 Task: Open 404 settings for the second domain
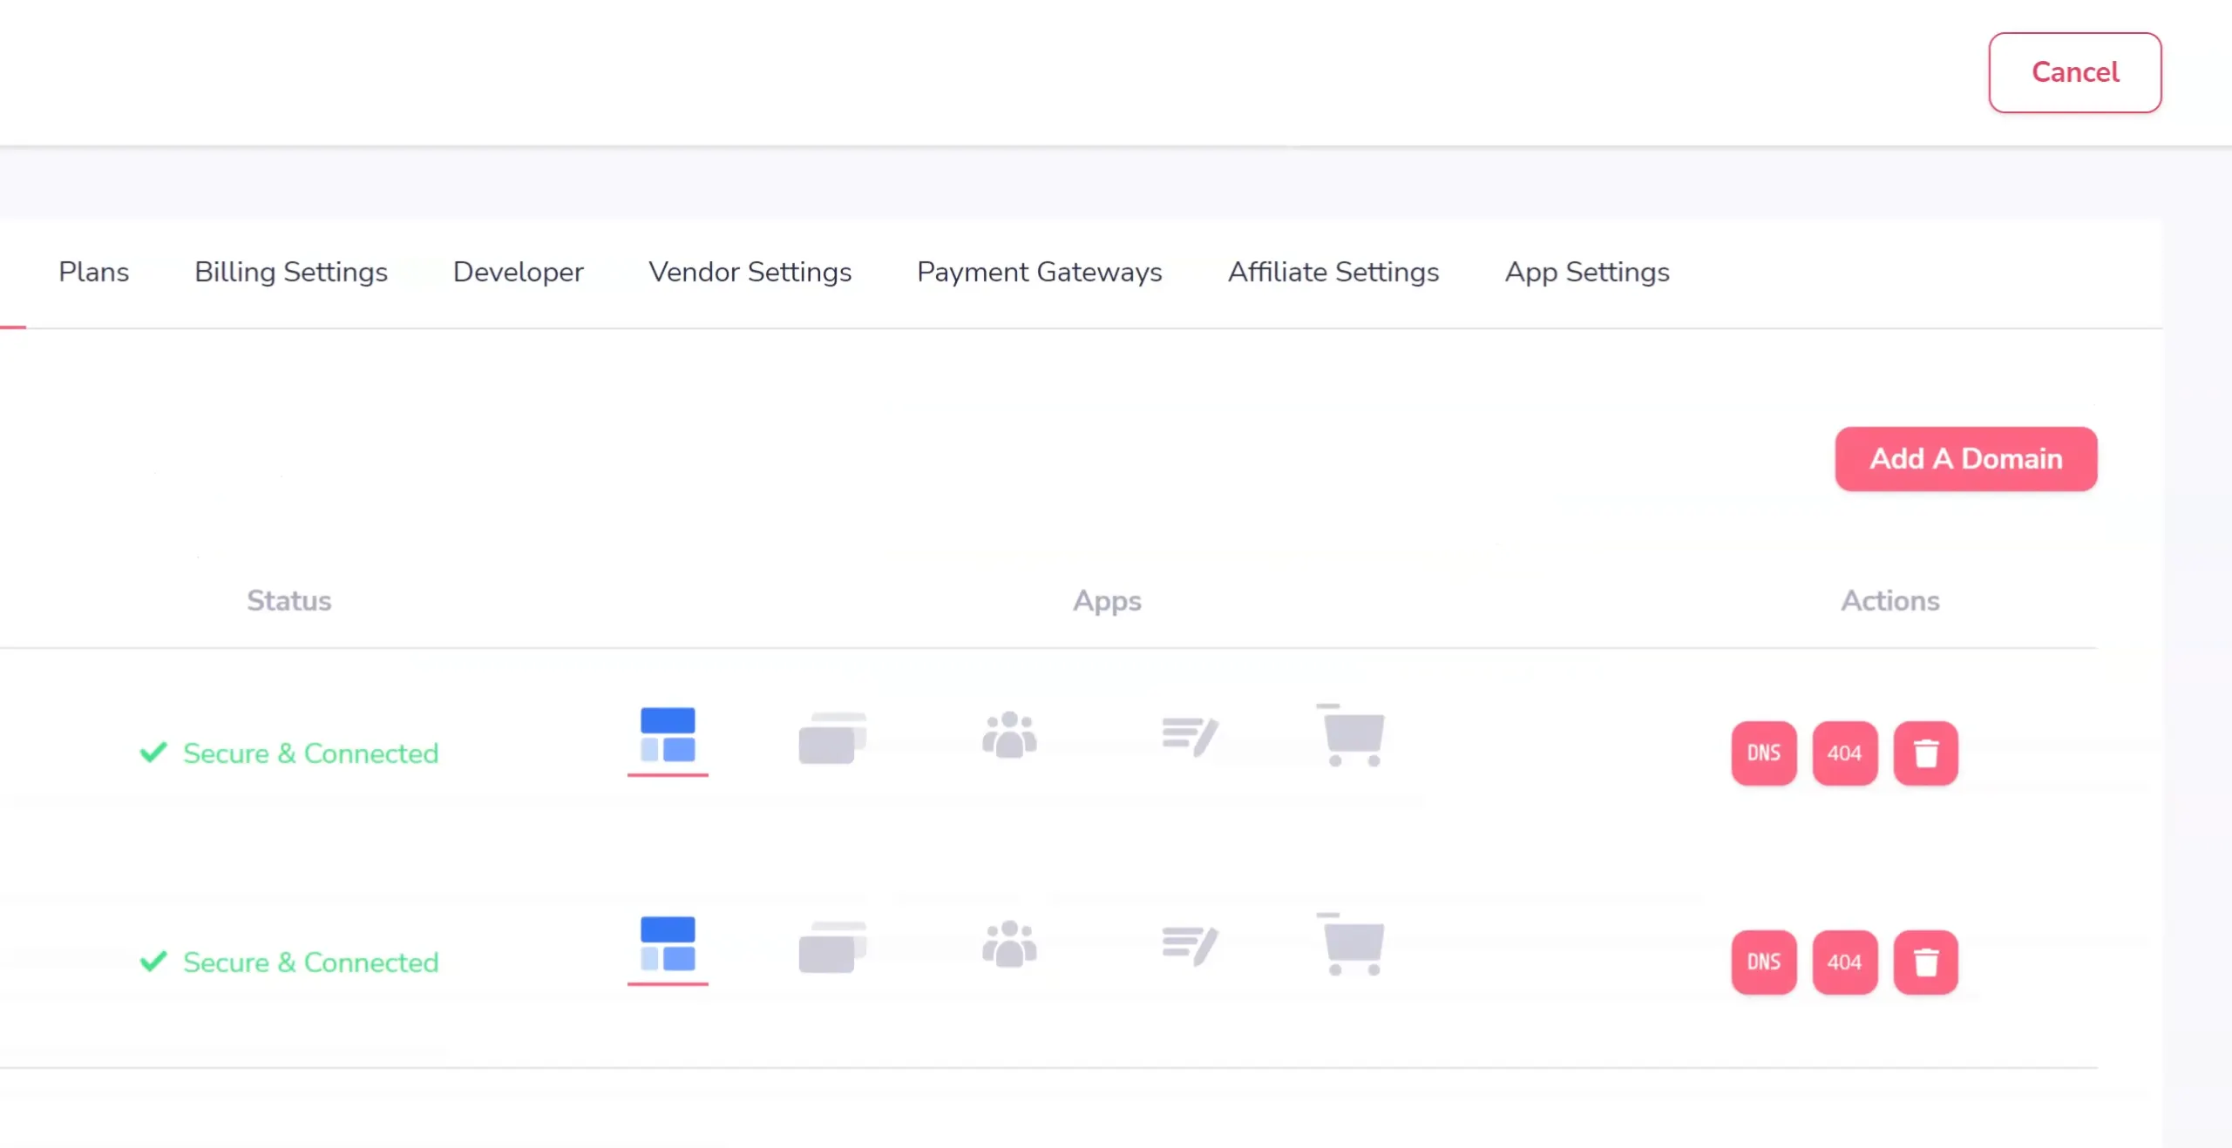point(1844,962)
